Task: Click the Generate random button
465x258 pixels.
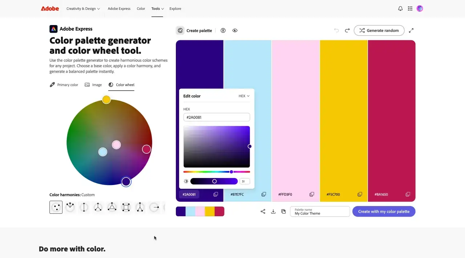Action: 379,31
